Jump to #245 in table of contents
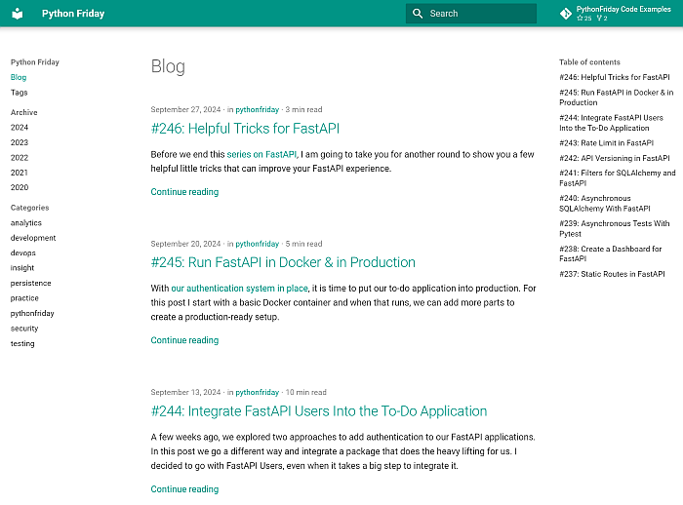 (x=617, y=97)
